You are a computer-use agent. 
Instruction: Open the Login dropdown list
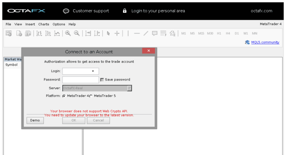click(93, 71)
